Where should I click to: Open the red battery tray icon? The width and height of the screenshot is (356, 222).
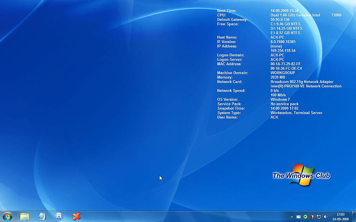[x=312, y=217]
